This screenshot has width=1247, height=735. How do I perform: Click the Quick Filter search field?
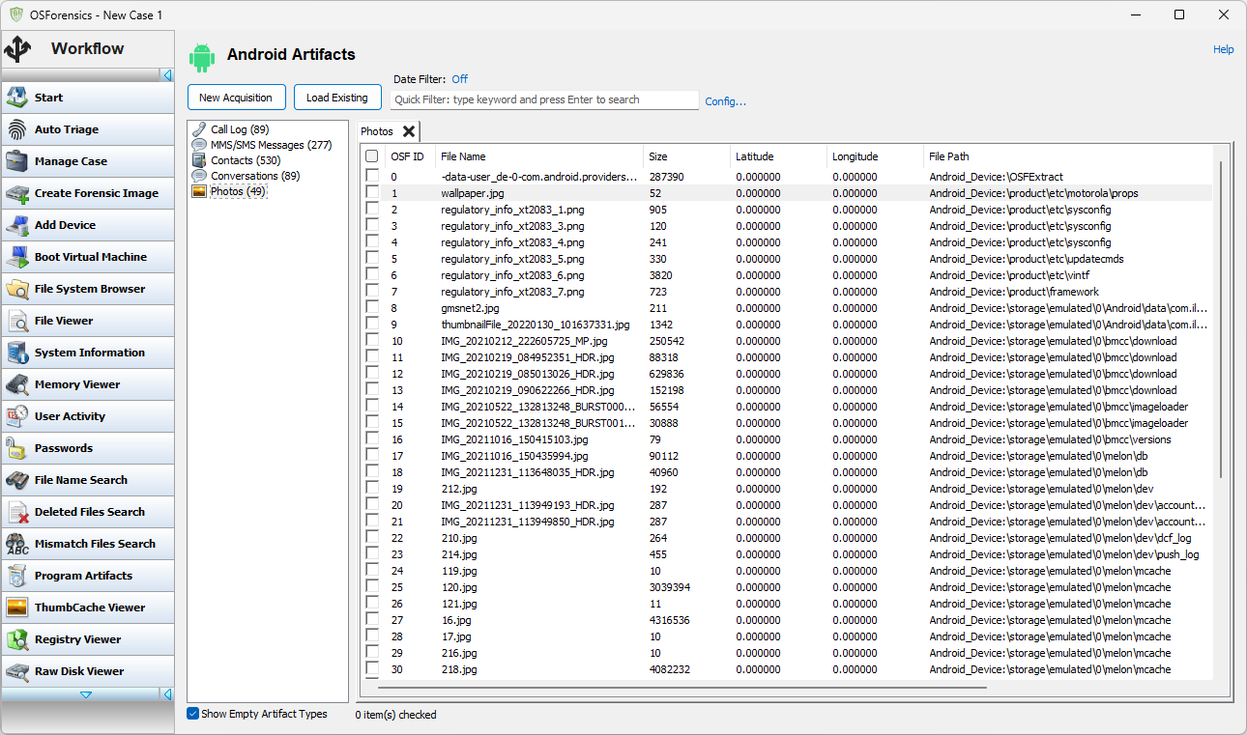544,99
